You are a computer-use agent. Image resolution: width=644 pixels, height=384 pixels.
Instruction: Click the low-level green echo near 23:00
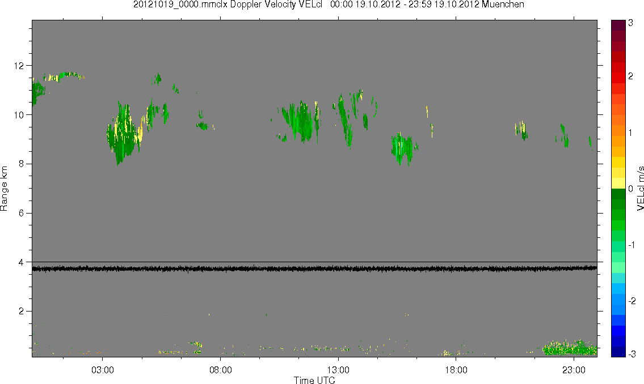coord(570,348)
